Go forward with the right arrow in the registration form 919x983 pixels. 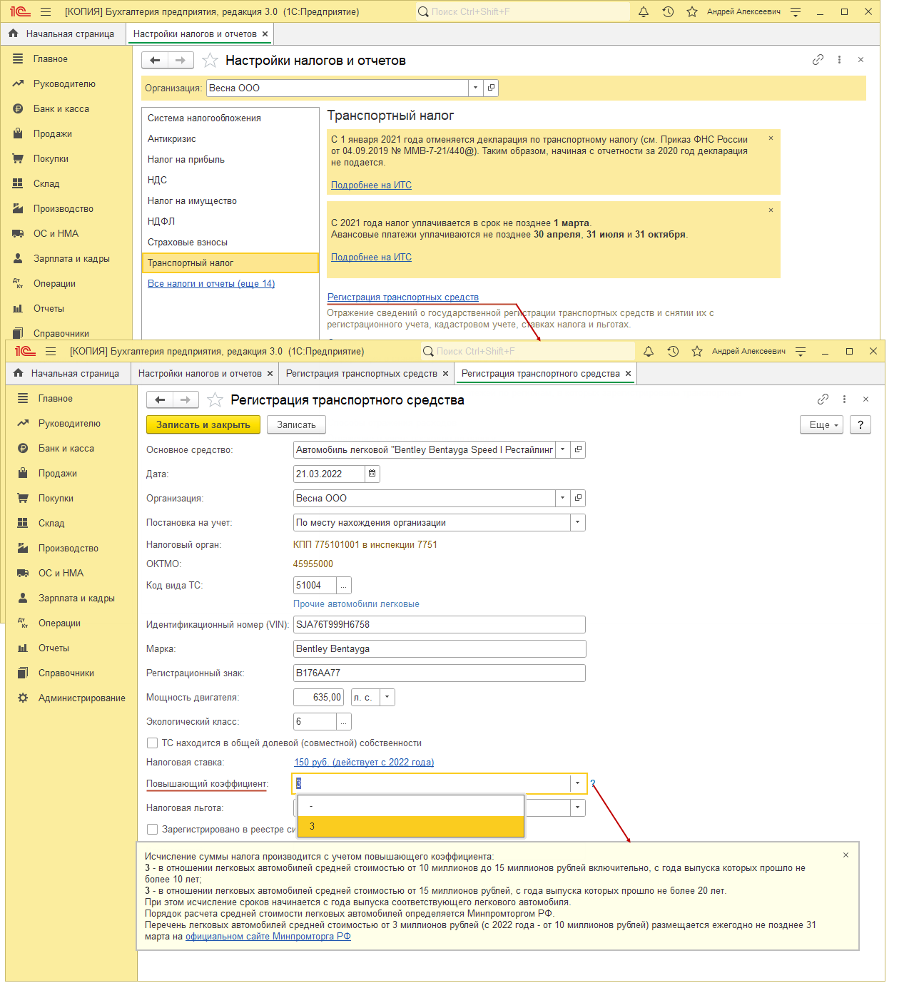pyautogui.click(x=186, y=400)
